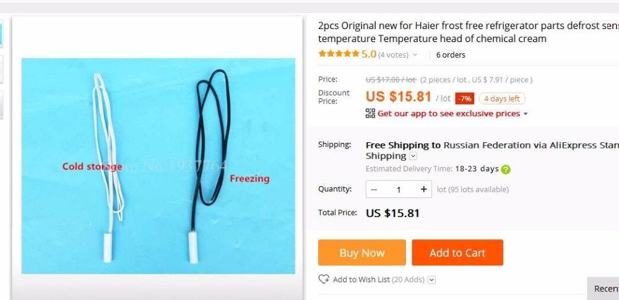
Task: Increase quantity with the plus button
Action: click(423, 189)
